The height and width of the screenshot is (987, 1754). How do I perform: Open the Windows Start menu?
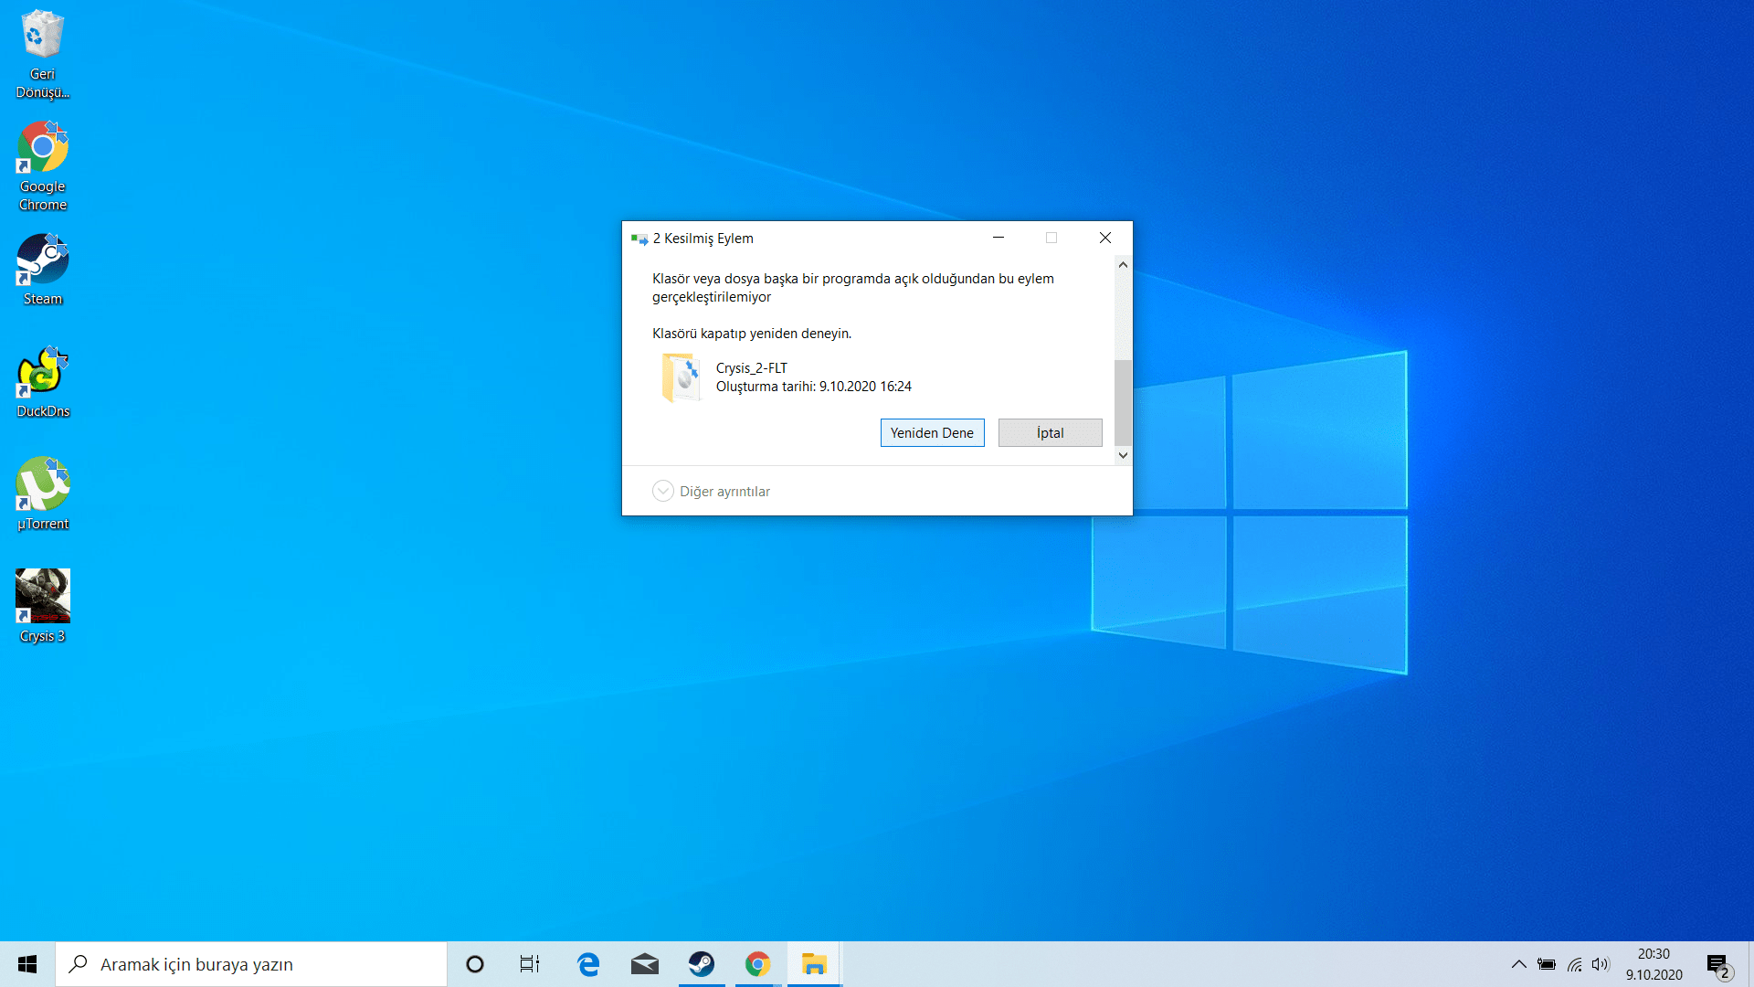click(x=27, y=964)
